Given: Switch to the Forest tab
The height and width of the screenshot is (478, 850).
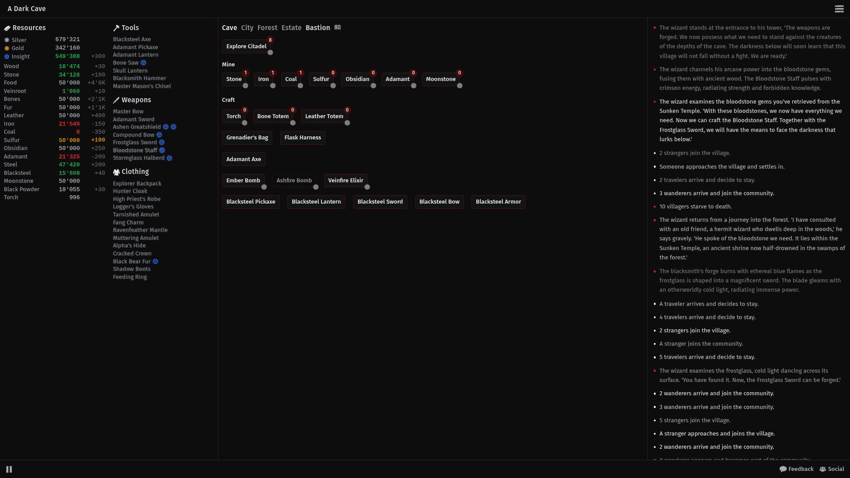Looking at the screenshot, I should point(267,28).
